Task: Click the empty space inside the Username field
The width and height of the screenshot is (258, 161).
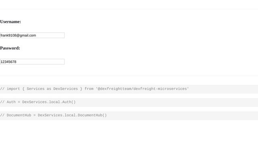Action: 52,35
